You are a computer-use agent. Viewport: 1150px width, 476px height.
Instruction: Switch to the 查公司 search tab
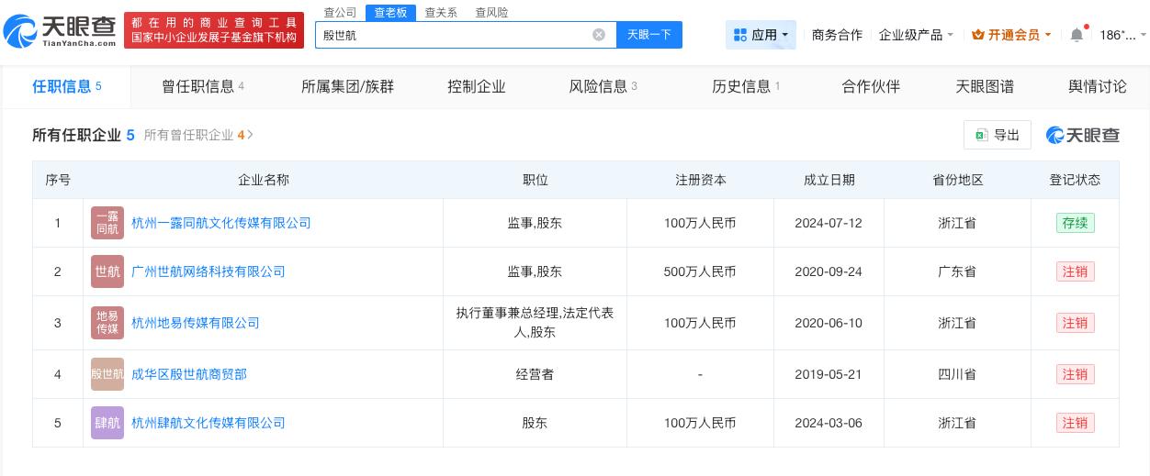[x=341, y=12]
